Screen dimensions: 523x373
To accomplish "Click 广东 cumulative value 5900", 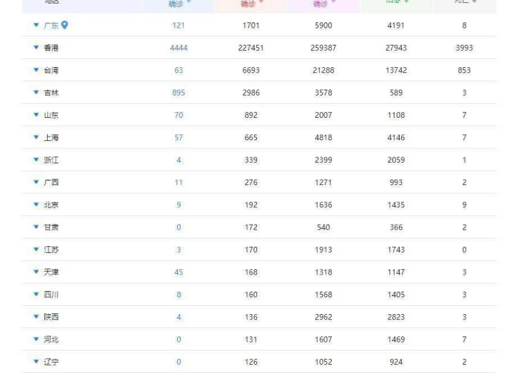I will click(x=324, y=25).
